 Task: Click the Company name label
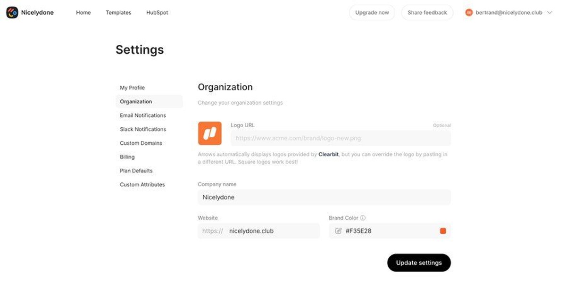[217, 184]
